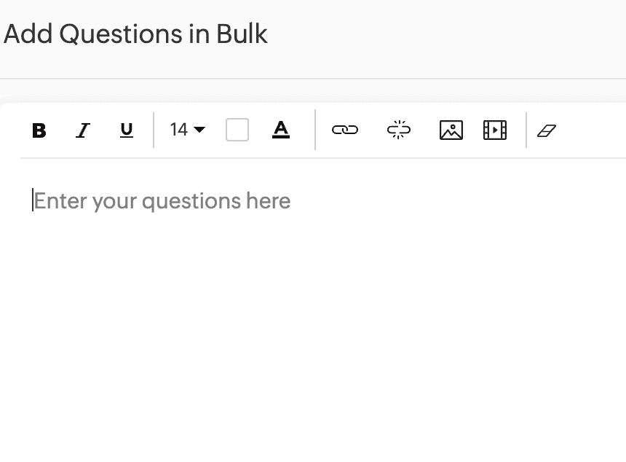Viewport: 626px width, 462px height.
Task: Click into the 'Enter your questions here' field
Action: [162, 200]
